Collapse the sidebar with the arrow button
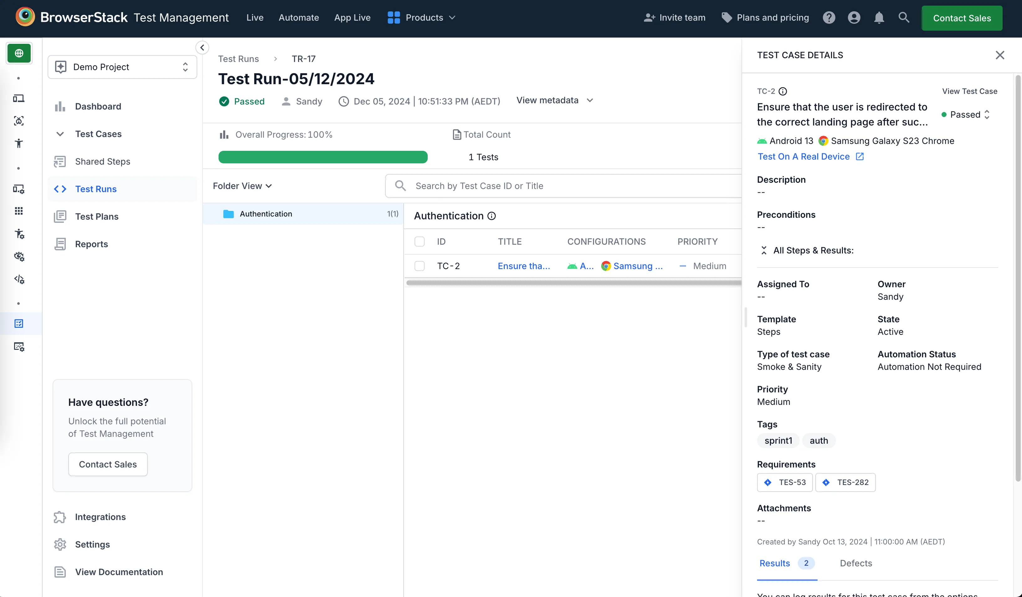The width and height of the screenshot is (1022, 597). click(202, 48)
